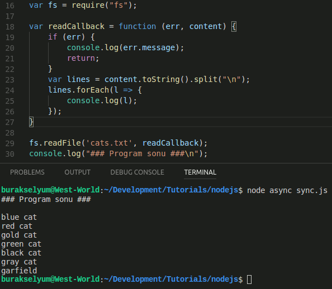Click the 'node async sync.js' terminal command
This screenshot has width=332, height=289.
tap(287, 190)
